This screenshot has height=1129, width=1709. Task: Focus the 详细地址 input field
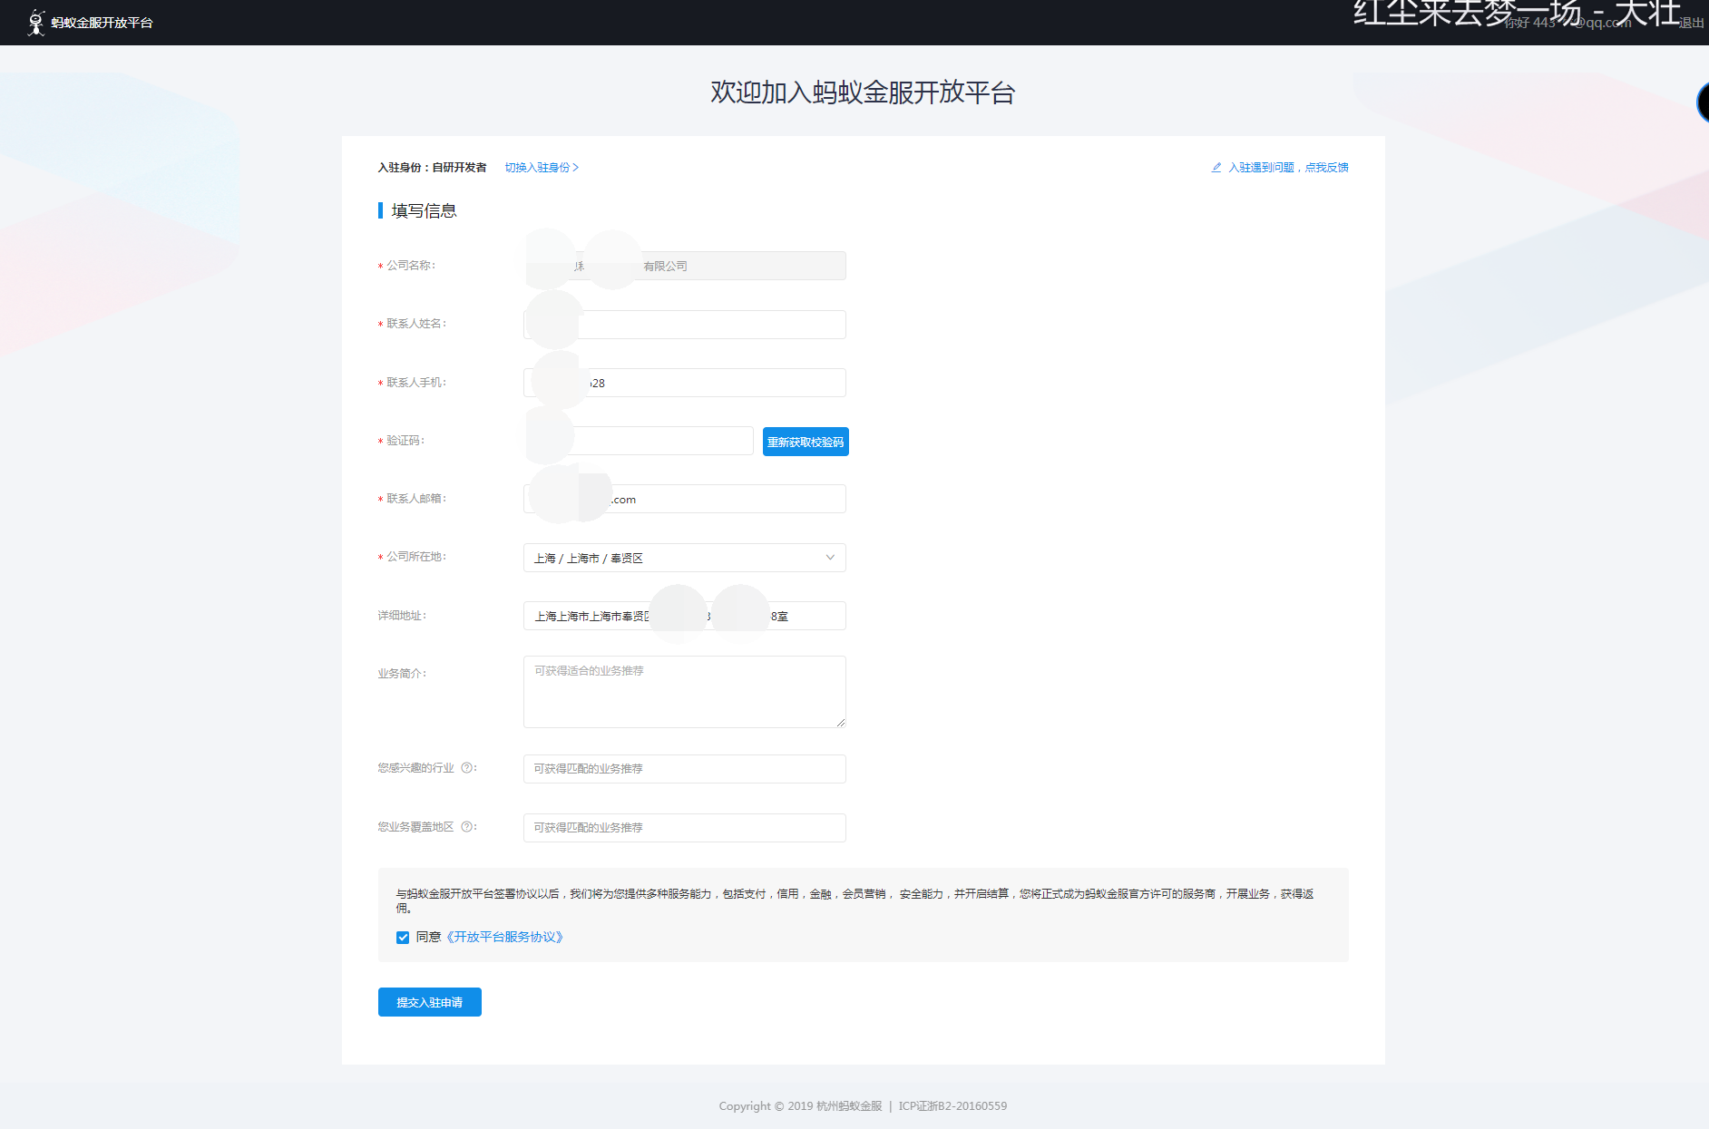coord(685,616)
